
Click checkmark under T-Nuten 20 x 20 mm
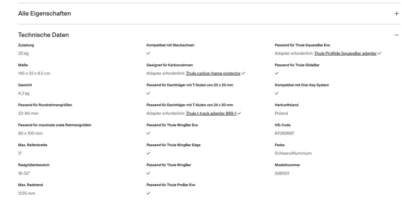tap(148, 93)
